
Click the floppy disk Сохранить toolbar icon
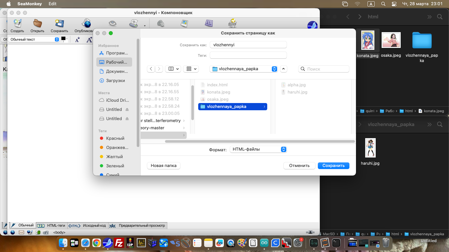[x=59, y=24]
